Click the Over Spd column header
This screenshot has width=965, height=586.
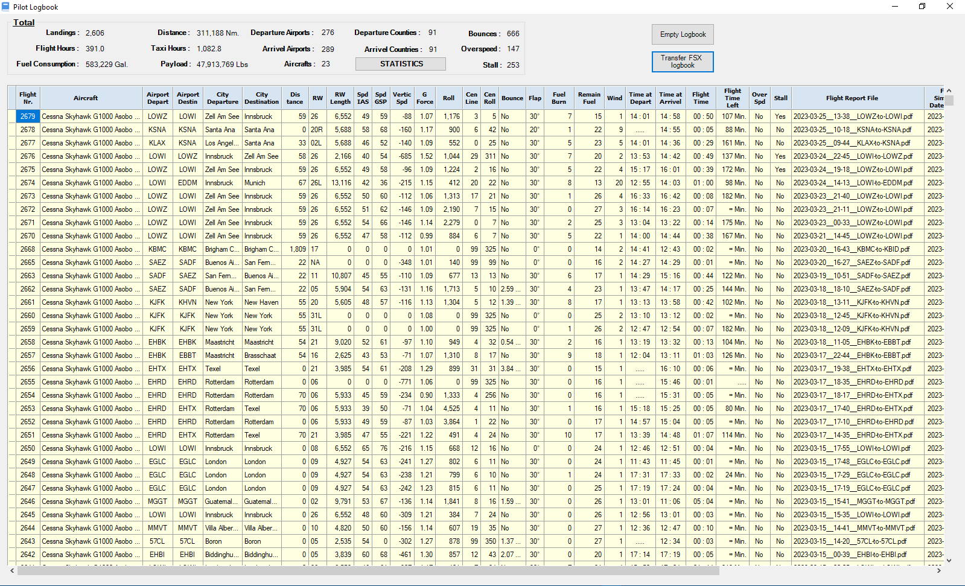pyautogui.click(x=759, y=98)
